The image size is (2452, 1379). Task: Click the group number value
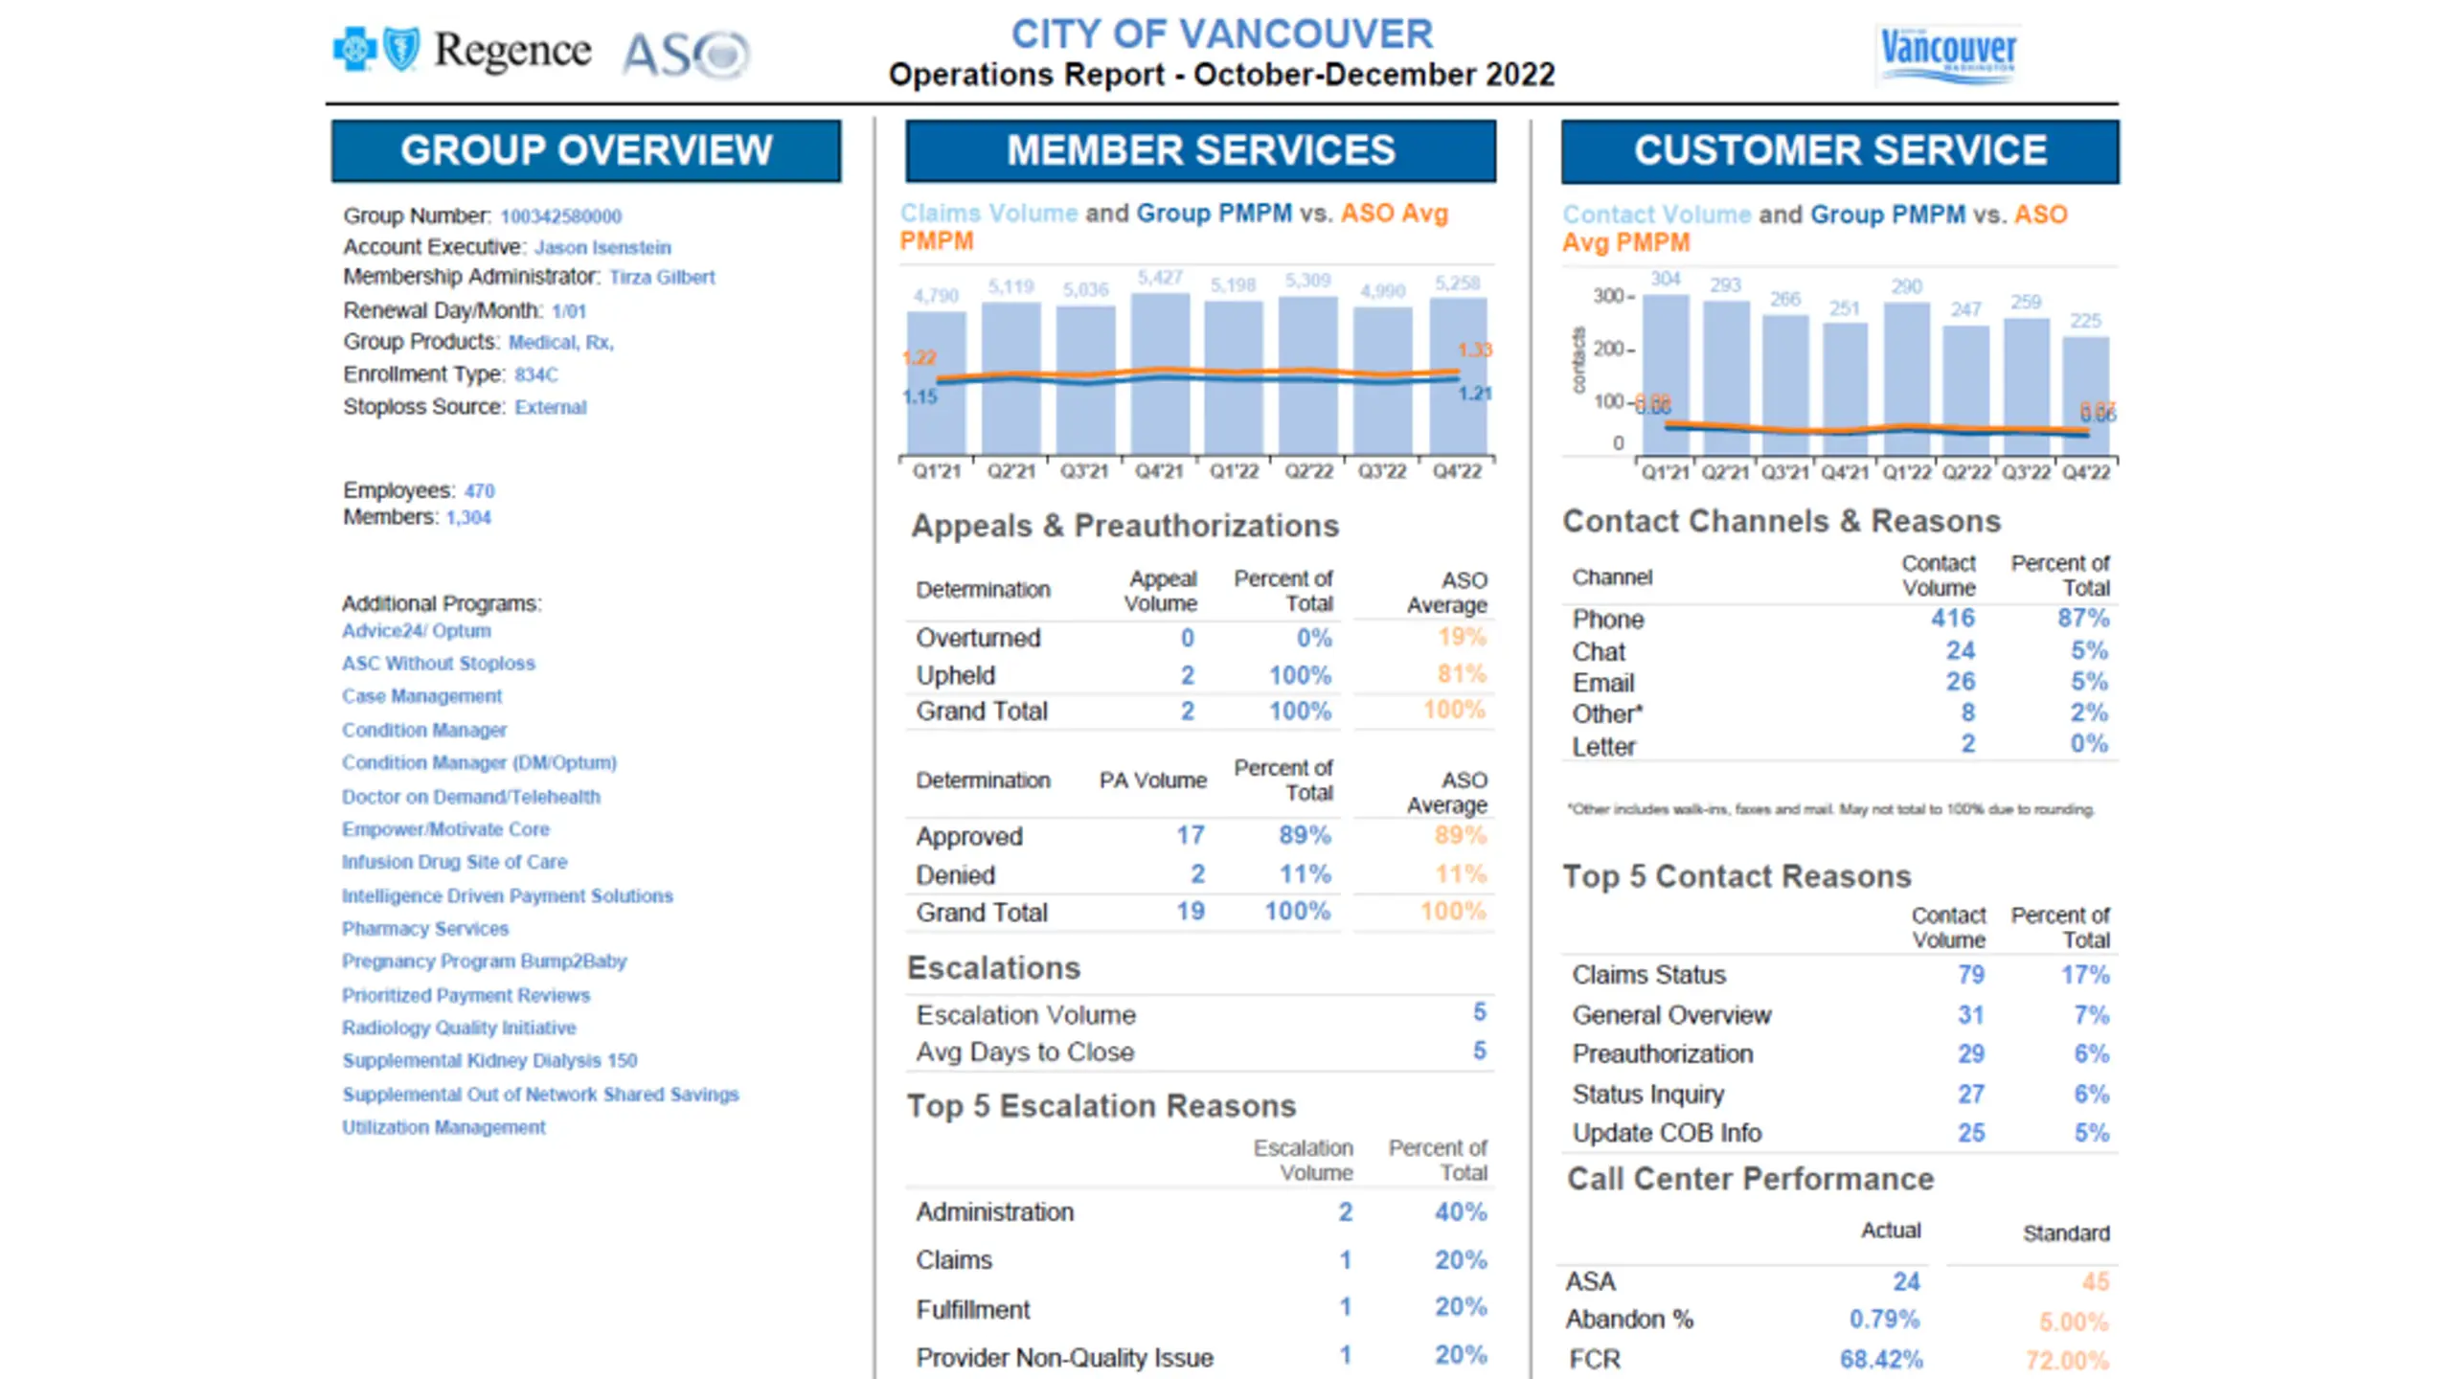[x=560, y=216]
